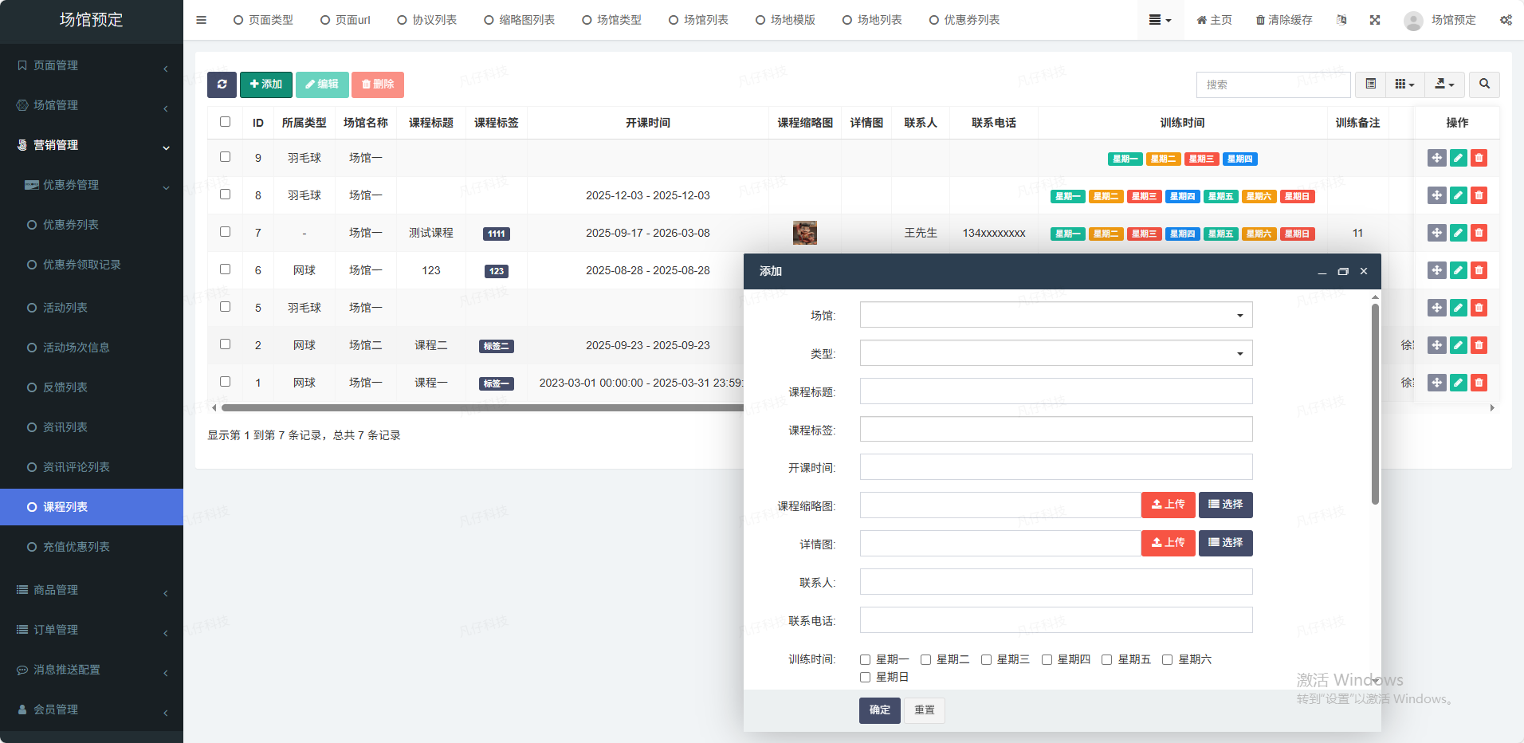Toggle table view with the list icon

[1370, 85]
